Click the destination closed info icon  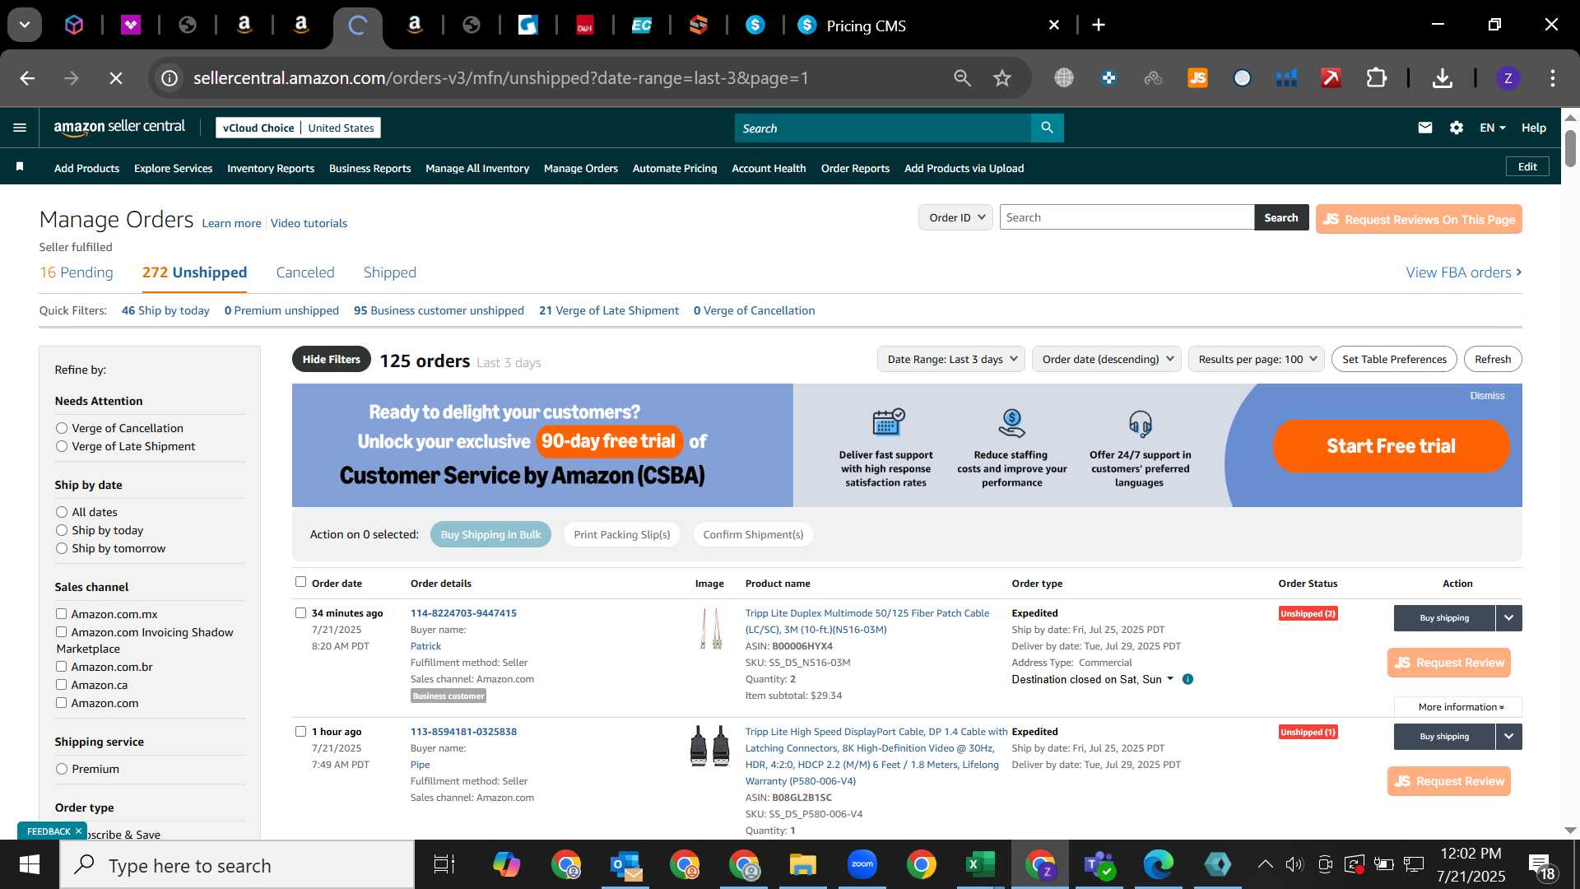pos(1187,679)
